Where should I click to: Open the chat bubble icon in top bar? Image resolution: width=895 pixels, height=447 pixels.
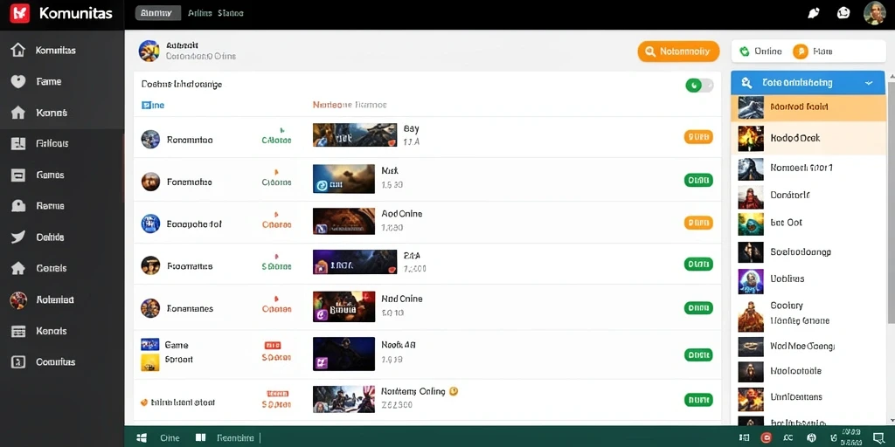[x=843, y=13]
